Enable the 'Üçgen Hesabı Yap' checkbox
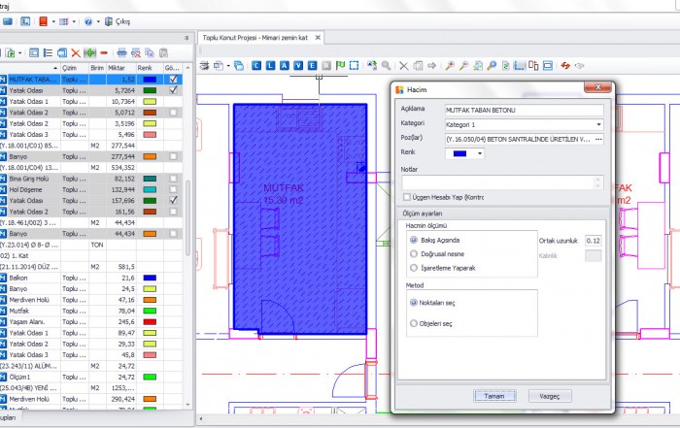The width and height of the screenshot is (680, 428). [407, 197]
